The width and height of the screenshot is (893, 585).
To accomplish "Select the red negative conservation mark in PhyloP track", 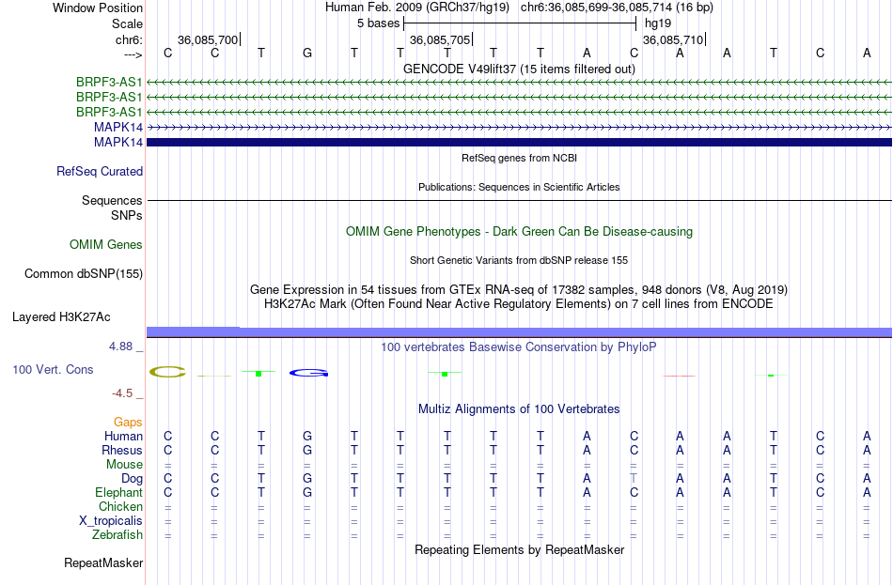I will pos(680,376).
